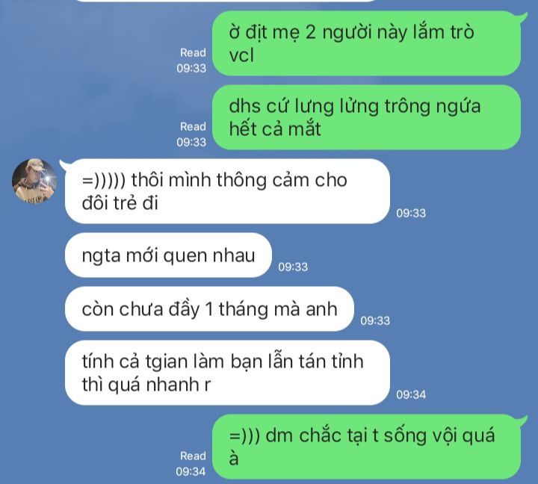Select the green bubble "dhs cứ lưng lửng"
Viewport: 538px width, 484px height.
[366, 117]
